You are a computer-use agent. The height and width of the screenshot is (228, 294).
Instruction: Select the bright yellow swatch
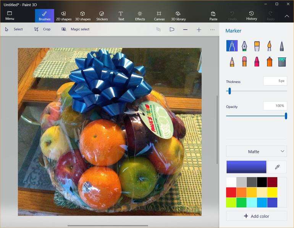point(272,193)
